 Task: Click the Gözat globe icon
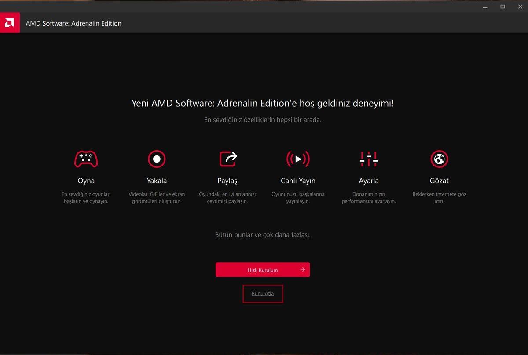pyautogui.click(x=439, y=159)
